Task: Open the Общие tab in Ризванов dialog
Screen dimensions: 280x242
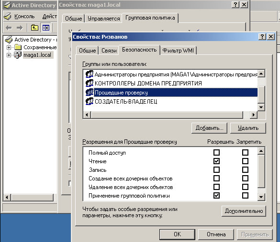Action: pyautogui.click(x=87, y=51)
